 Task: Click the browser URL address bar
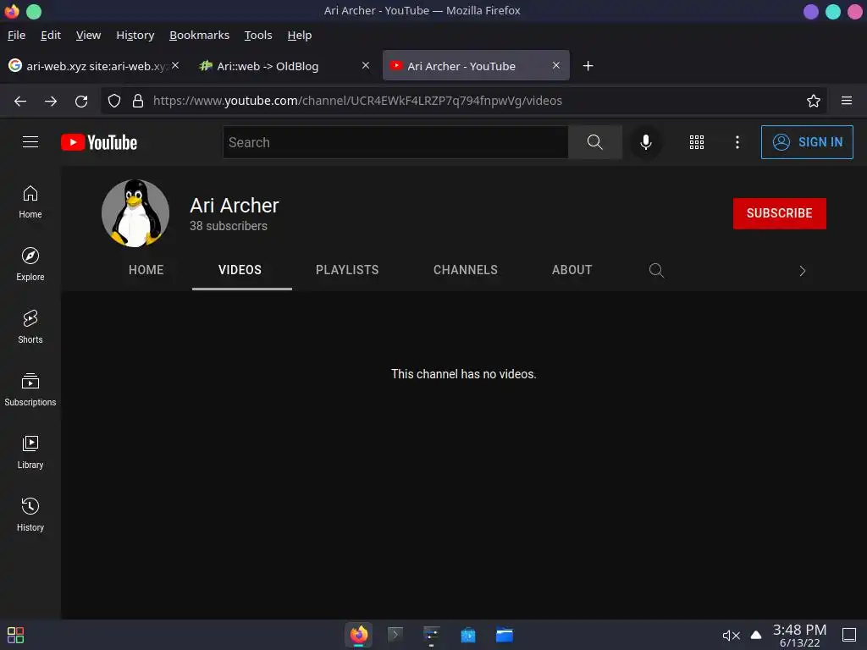click(x=465, y=101)
